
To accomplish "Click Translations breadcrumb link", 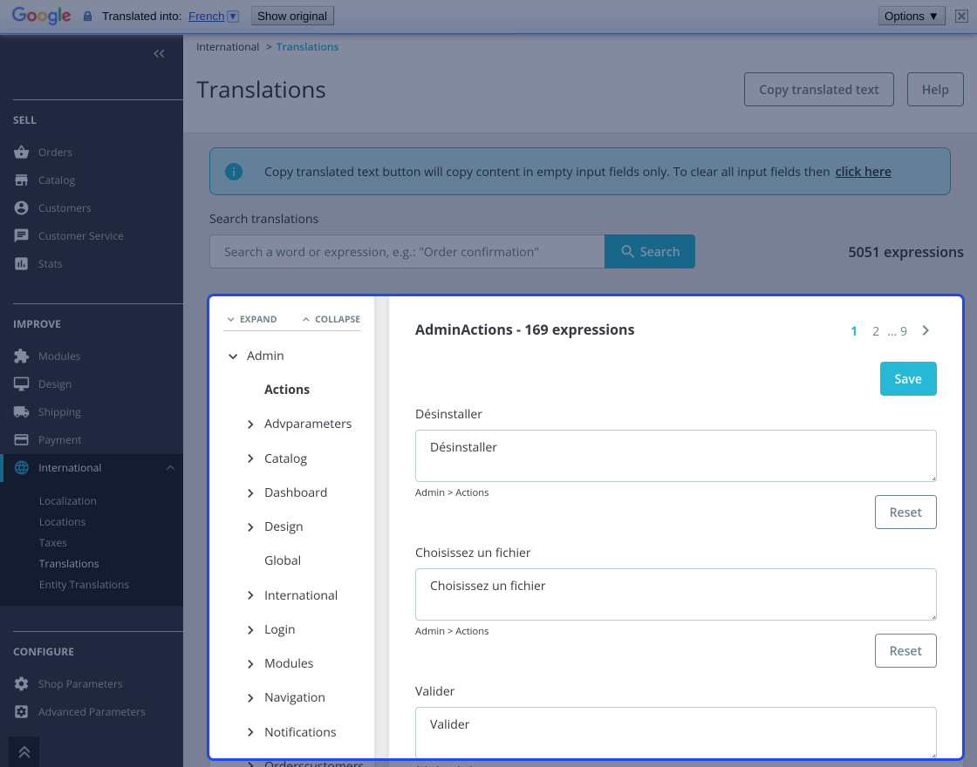I will pos(307,47).
